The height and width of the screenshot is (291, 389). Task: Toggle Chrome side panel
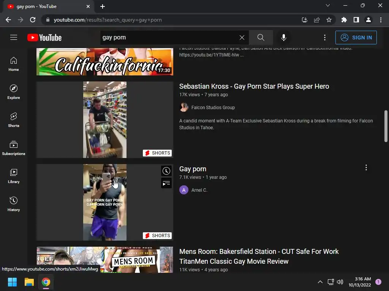pos(356,20)
